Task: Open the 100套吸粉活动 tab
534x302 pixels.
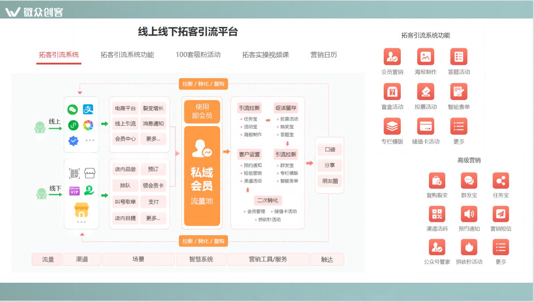Action: 198,55
